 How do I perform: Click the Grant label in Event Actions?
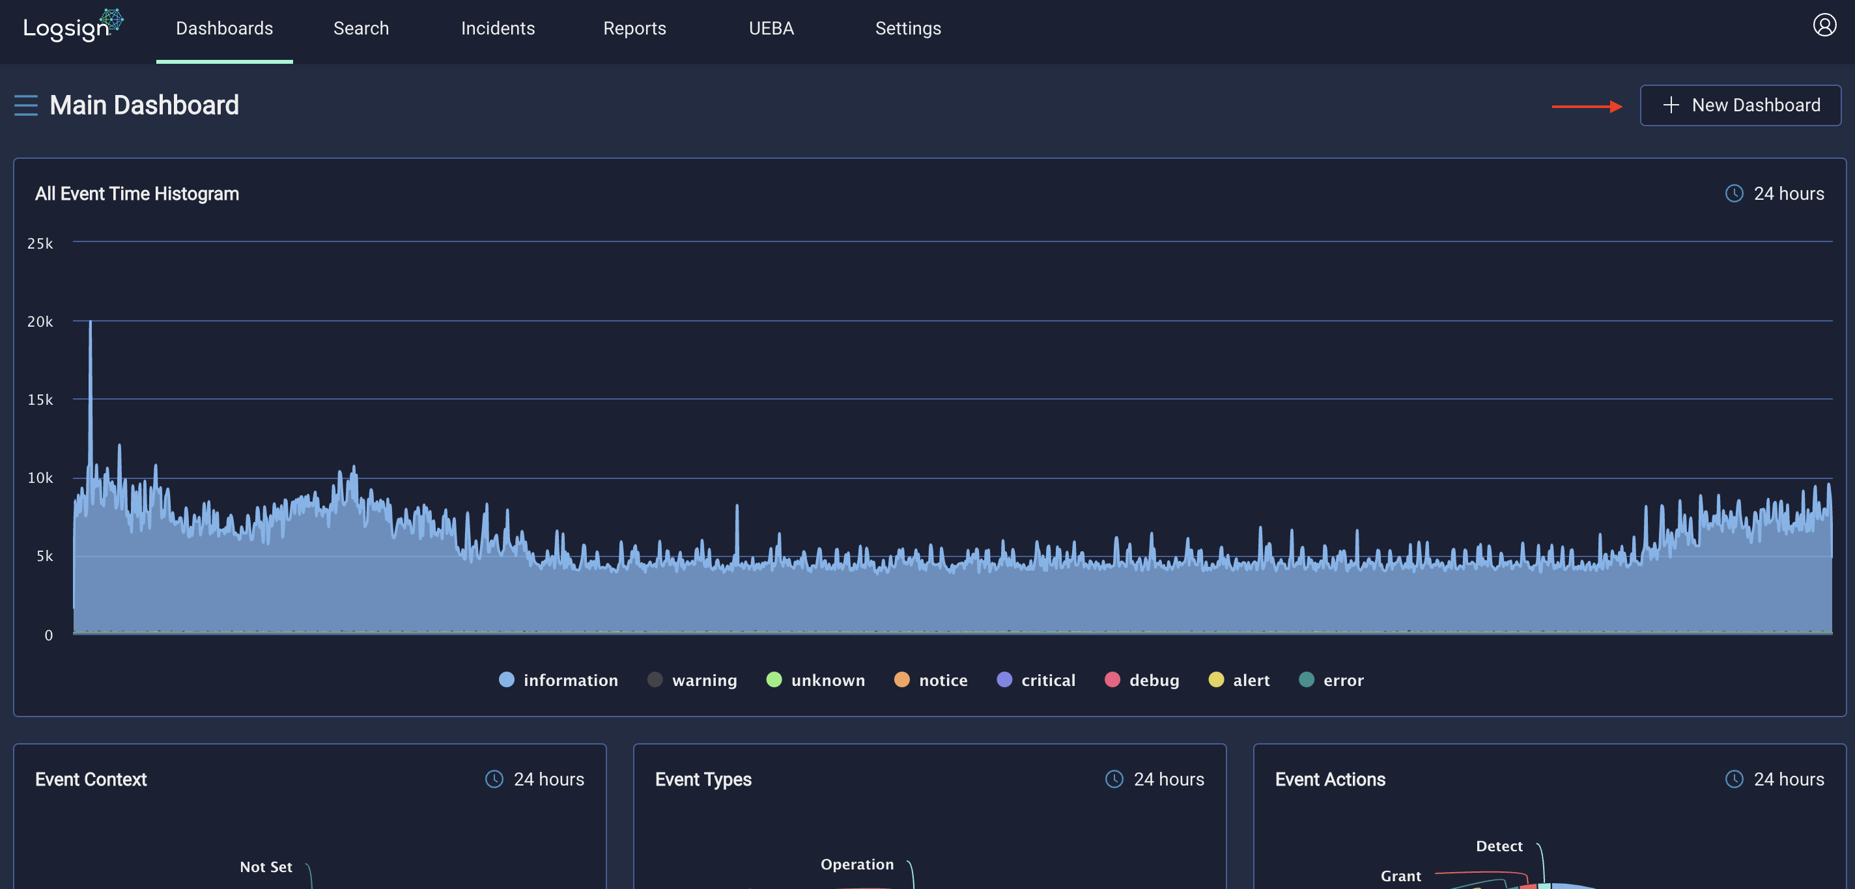click(1400, 875)
